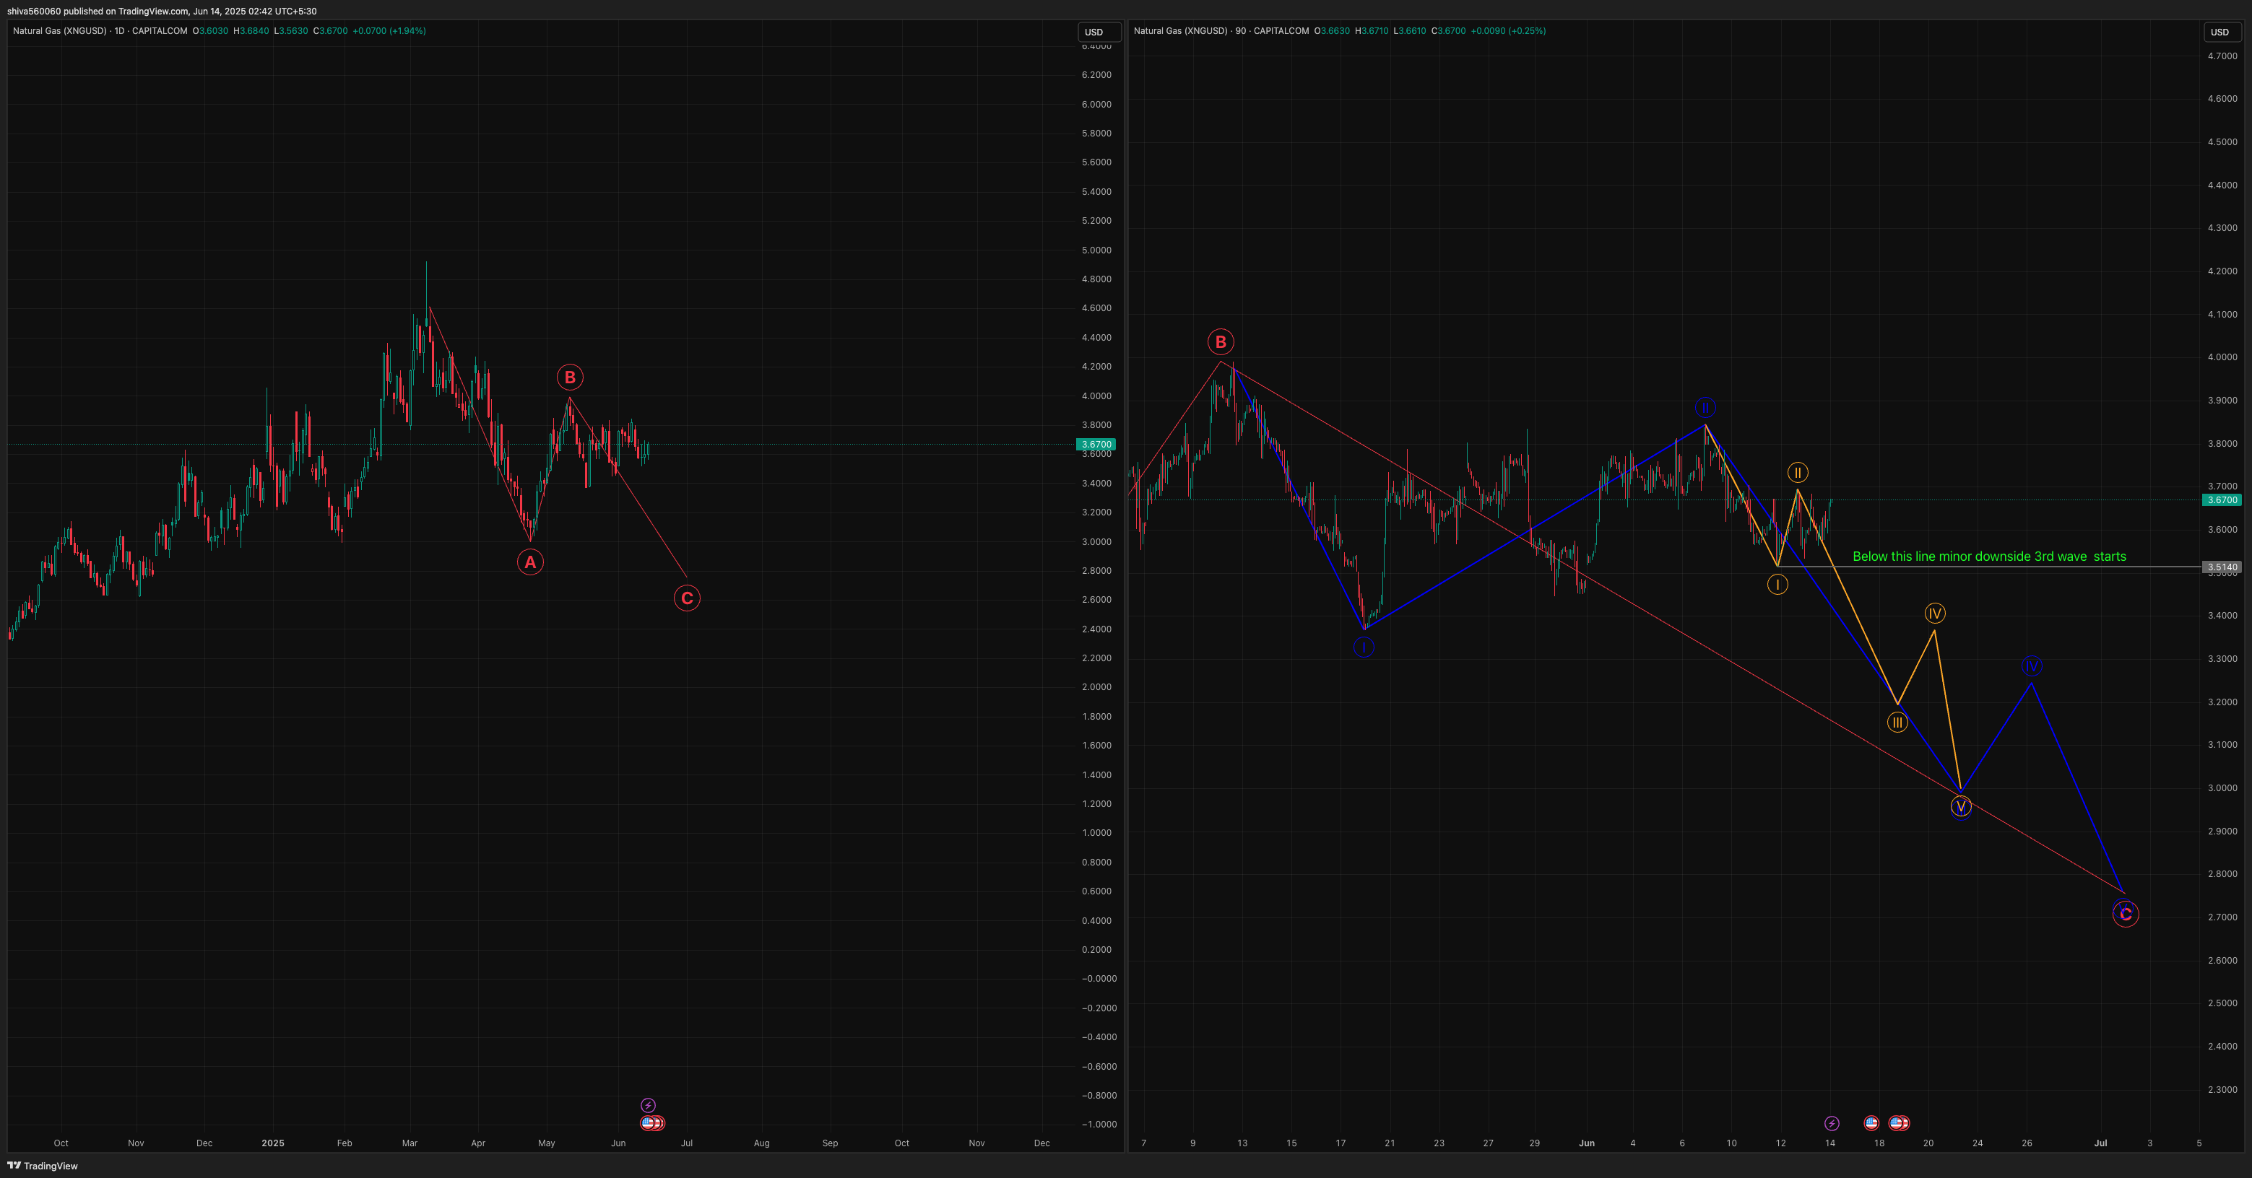Open the front overlapping US flag event right of date 18

coord(1895,1123)
